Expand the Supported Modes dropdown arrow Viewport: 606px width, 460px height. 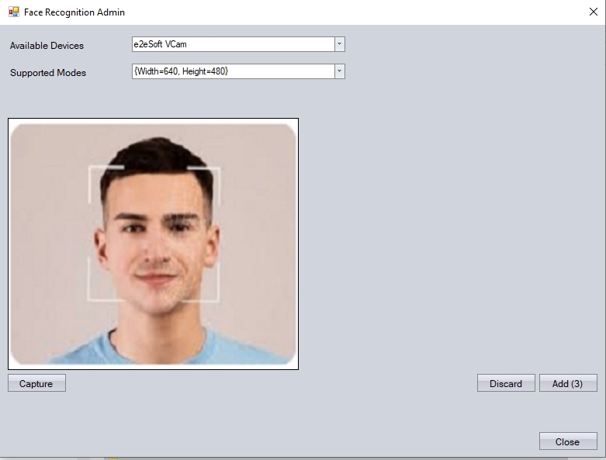click(339, 71)
